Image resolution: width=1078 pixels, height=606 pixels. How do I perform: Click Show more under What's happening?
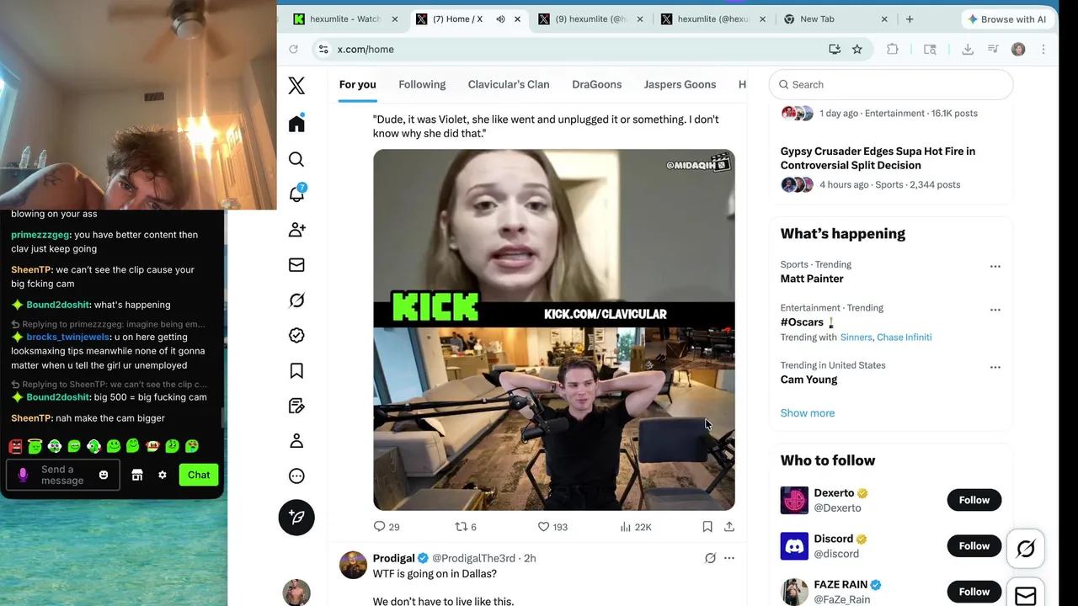[807, 412]
